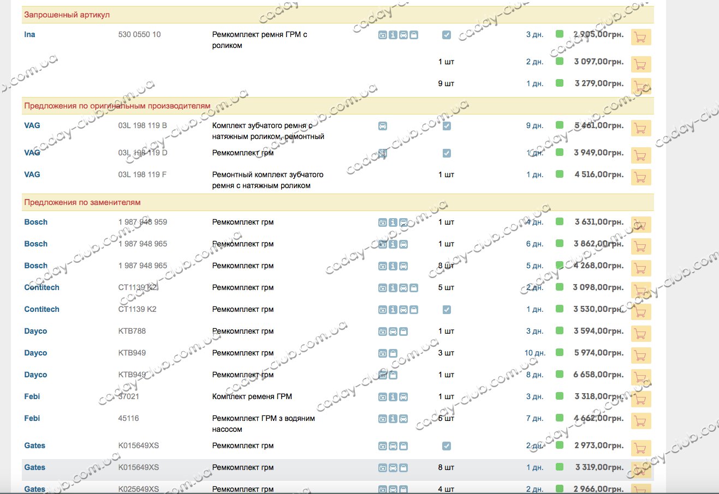Click weight icon for Gates 2 973,00грн. row
This screenshot has width=719, height=494.
pos(403,446)
